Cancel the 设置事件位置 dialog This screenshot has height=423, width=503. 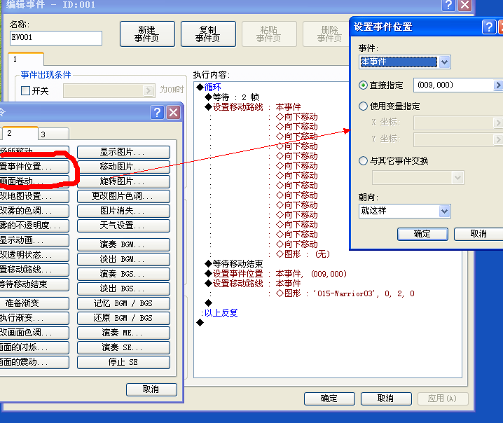478,234
